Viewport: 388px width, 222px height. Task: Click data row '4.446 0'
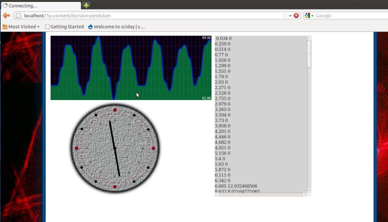(x=222, y=137)
